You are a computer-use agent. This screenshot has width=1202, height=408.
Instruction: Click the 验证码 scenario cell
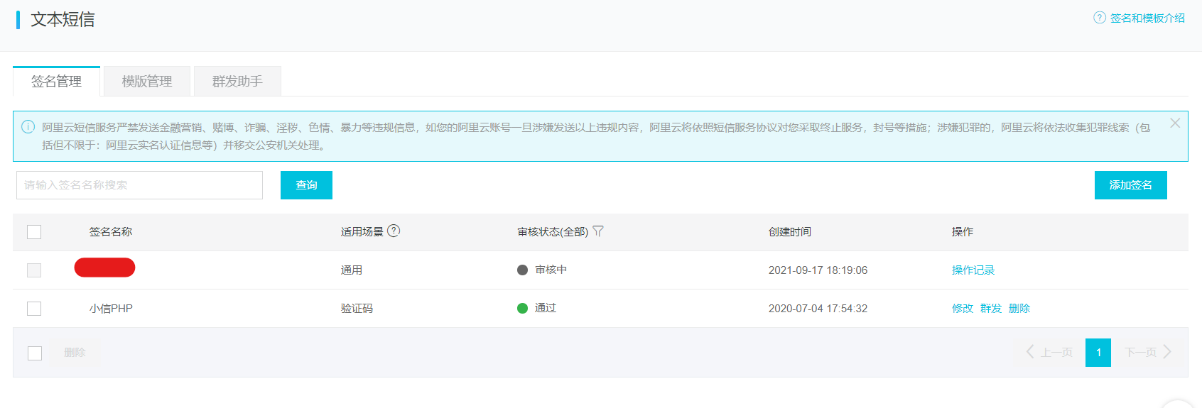pyautogui.click(x=357, y=309)
